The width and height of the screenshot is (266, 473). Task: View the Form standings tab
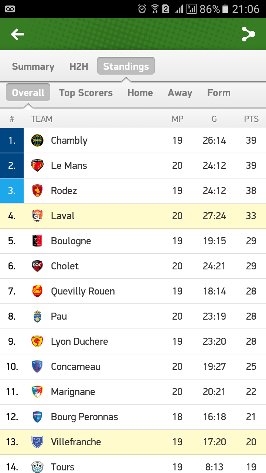click(219, 93)
